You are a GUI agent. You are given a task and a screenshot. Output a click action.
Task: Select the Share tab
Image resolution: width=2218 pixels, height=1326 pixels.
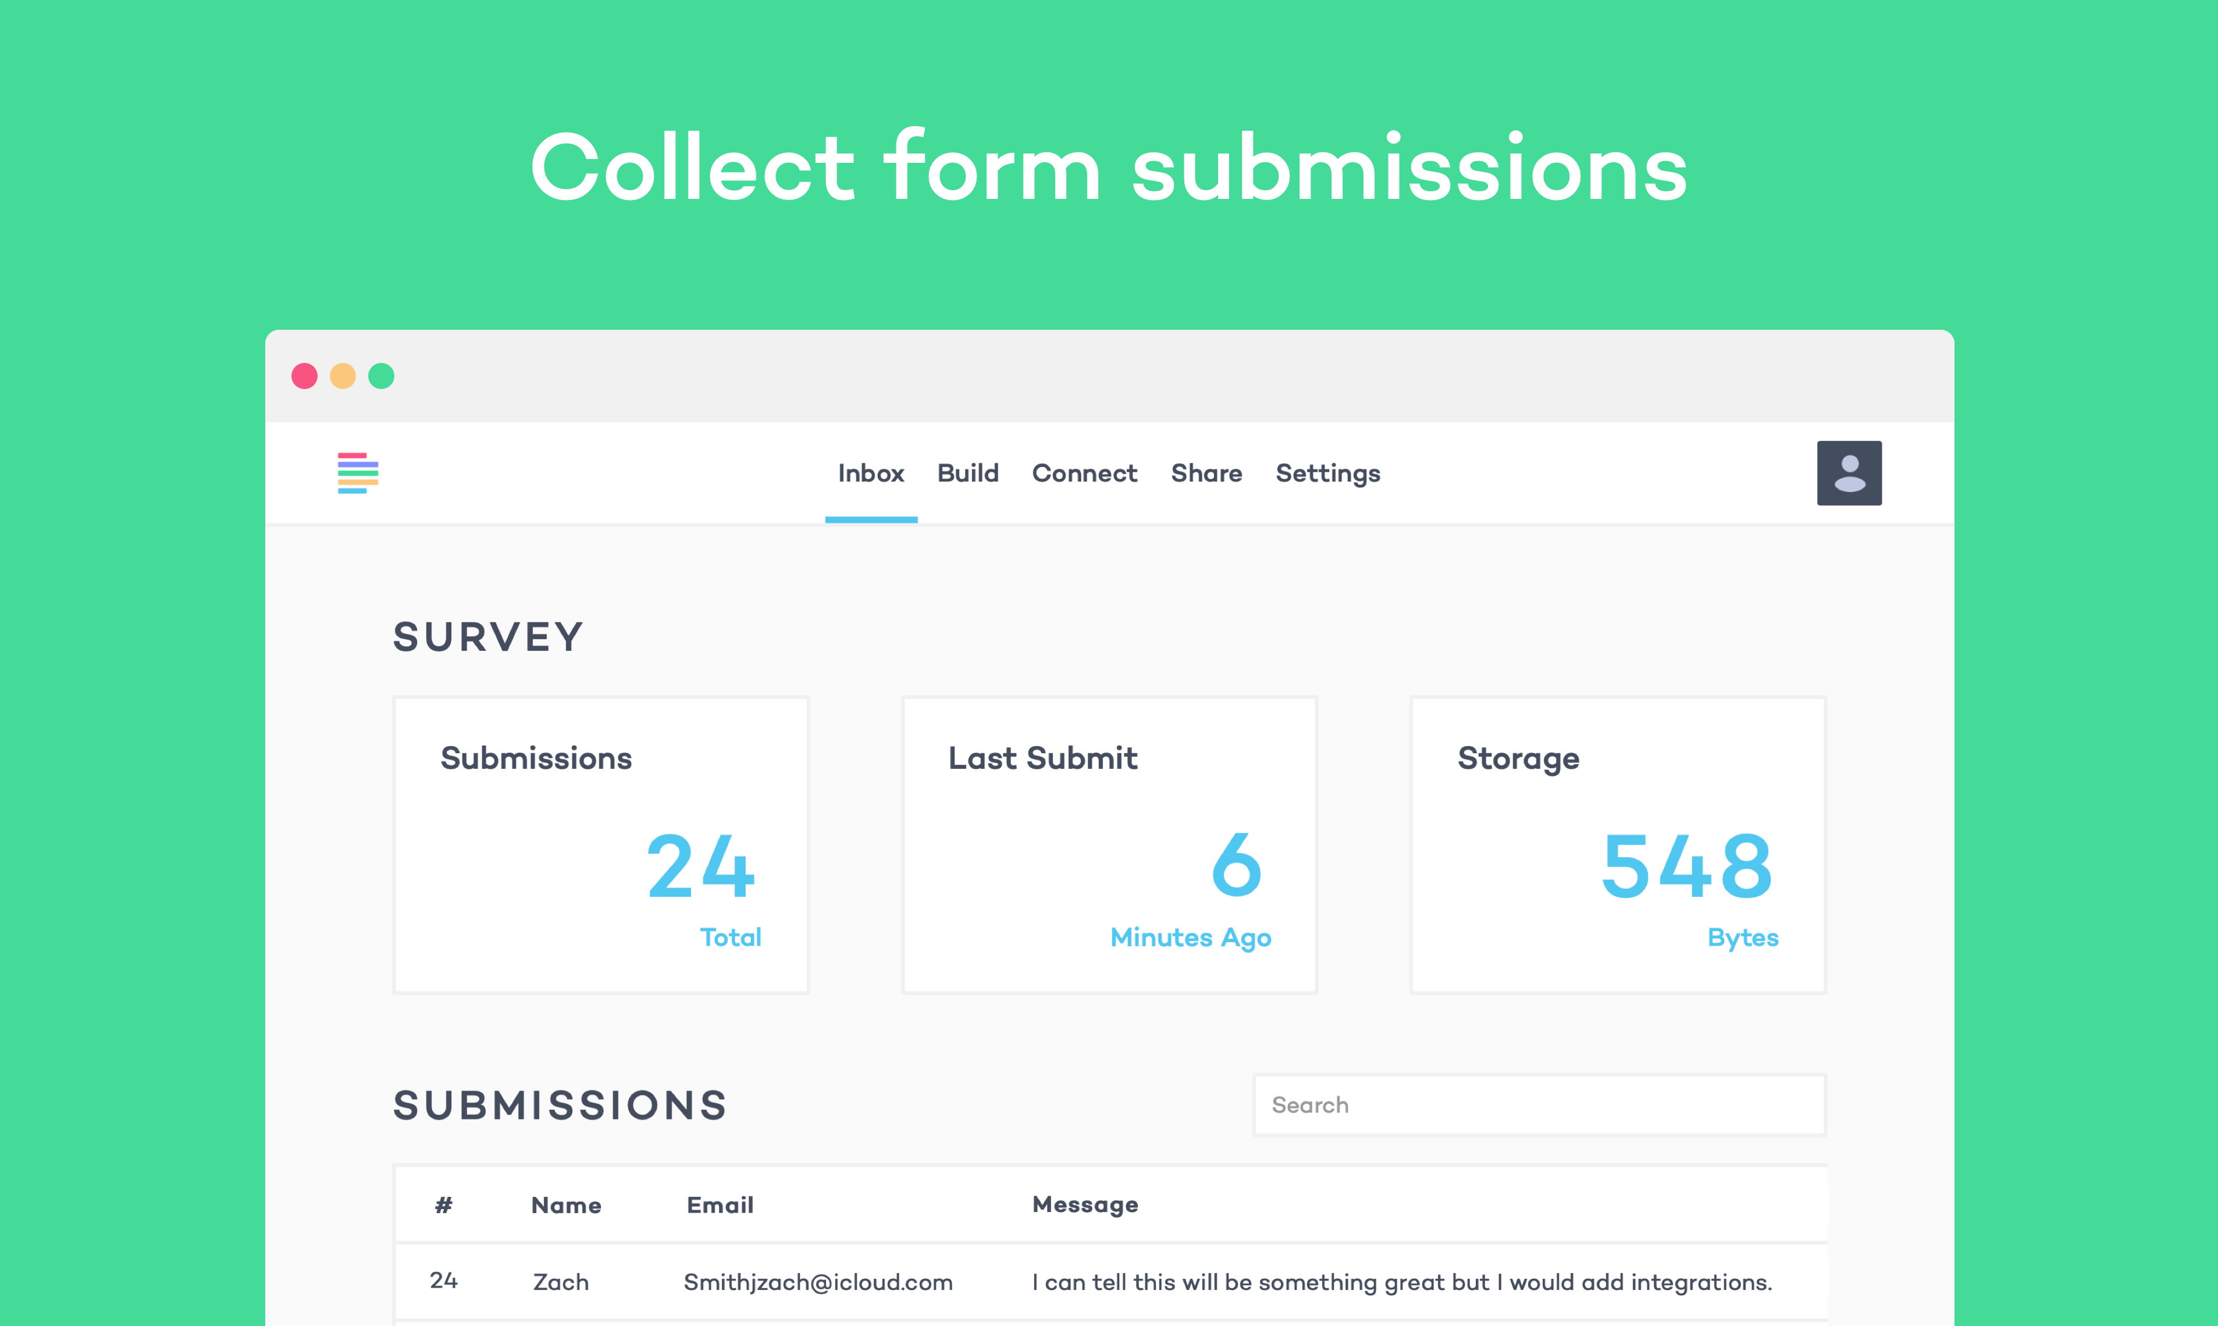(x=1205, y=473)
